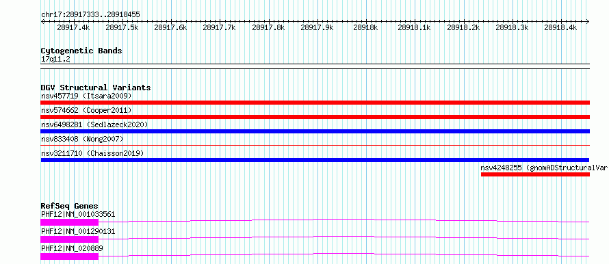Image resolution: width=609 pixels, height=264 pixels.
Task: Click the nsv3211710 (Chaisson2019) blue bar
Action: point(315,160)
